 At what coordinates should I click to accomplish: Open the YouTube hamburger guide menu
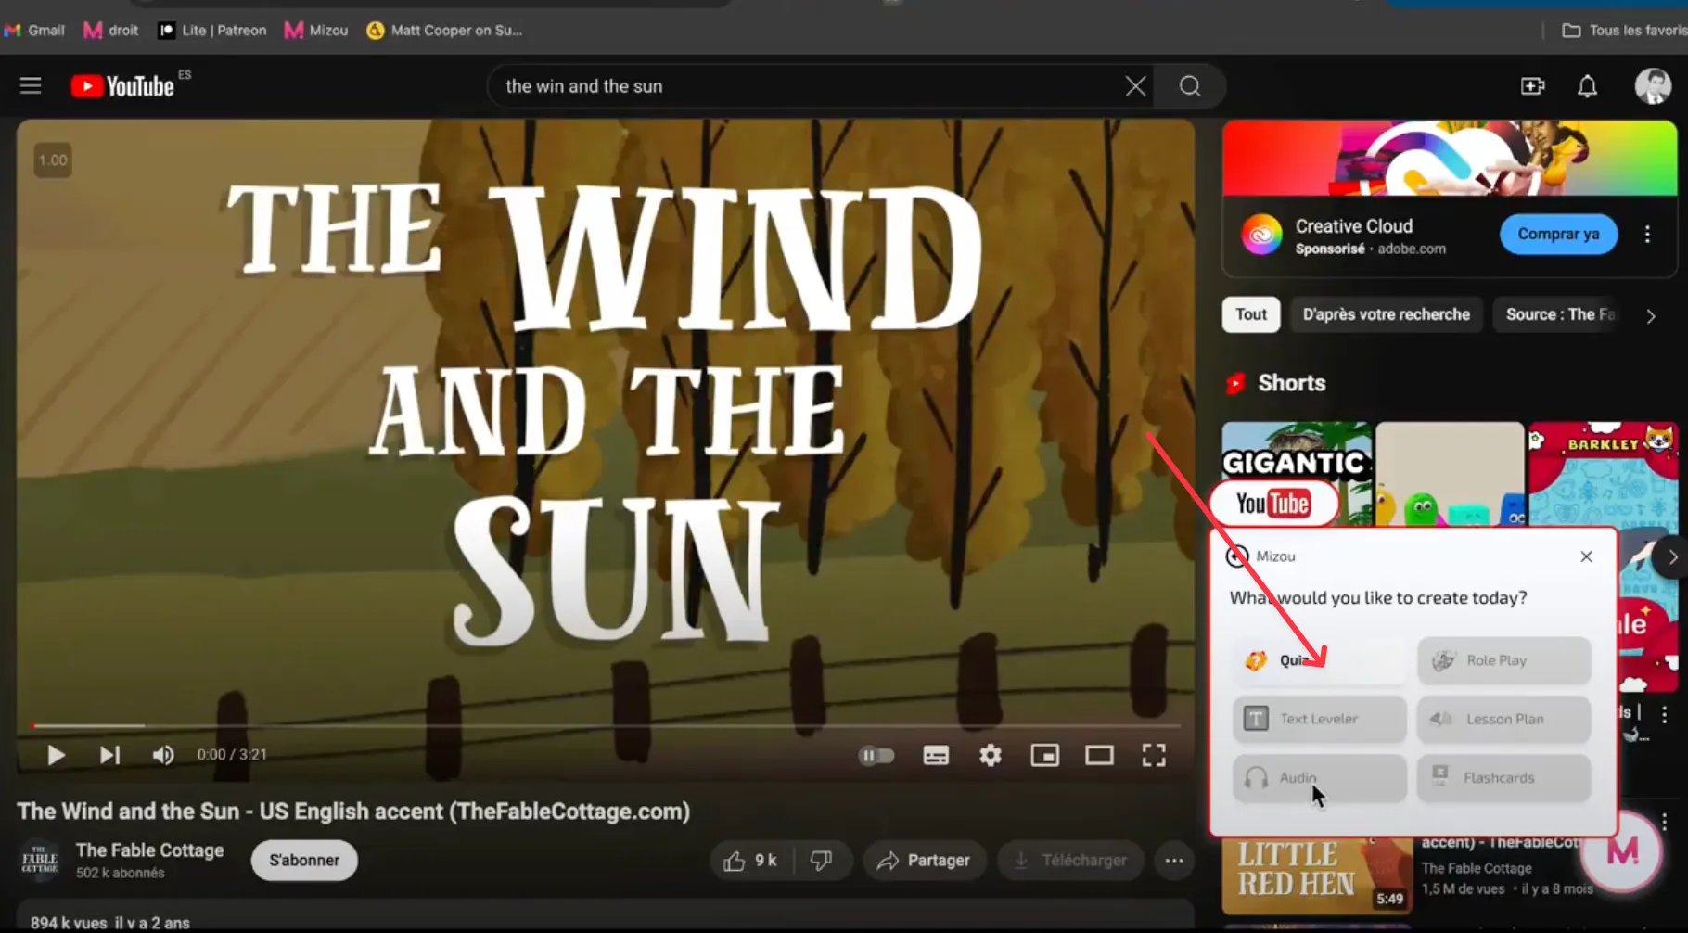pyautogui.click(x=31, y=86)
